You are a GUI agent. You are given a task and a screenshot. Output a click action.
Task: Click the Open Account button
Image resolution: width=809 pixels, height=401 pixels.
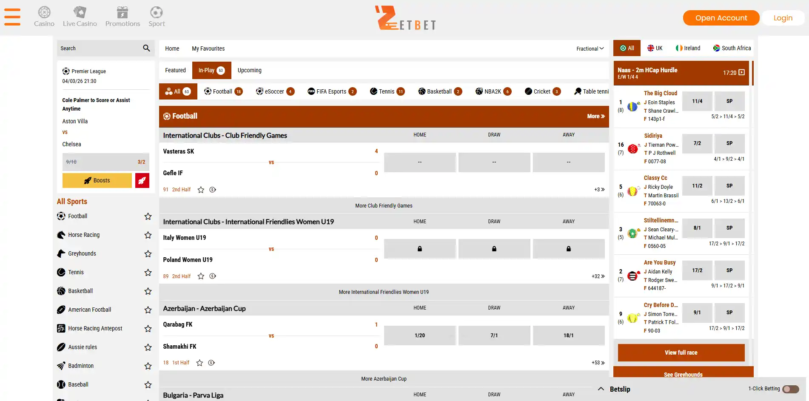(721, 18)
